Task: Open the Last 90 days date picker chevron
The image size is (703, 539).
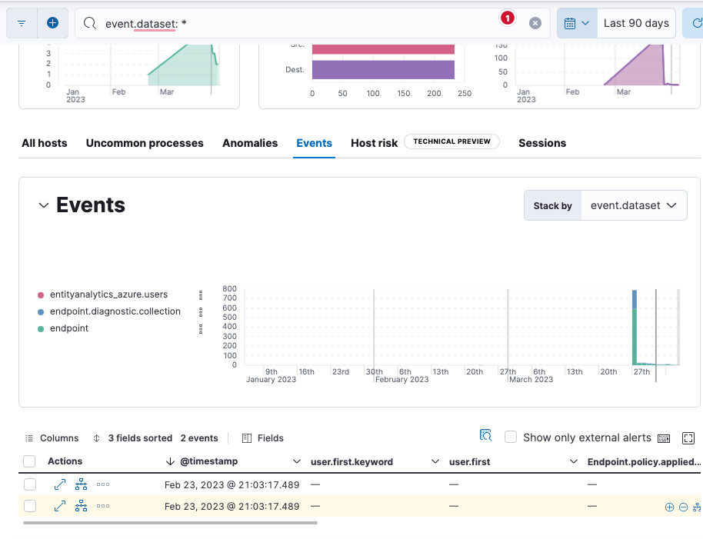Action: point(585,22)
